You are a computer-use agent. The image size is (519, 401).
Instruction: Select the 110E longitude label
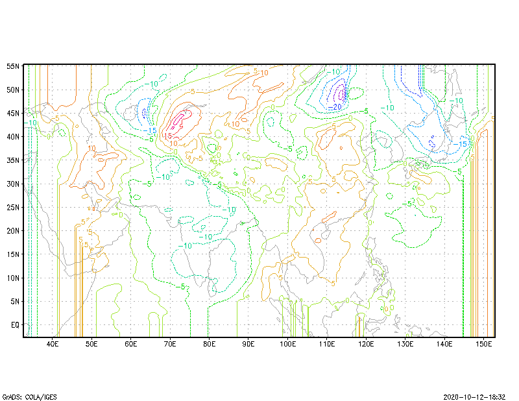click(327, 344)
